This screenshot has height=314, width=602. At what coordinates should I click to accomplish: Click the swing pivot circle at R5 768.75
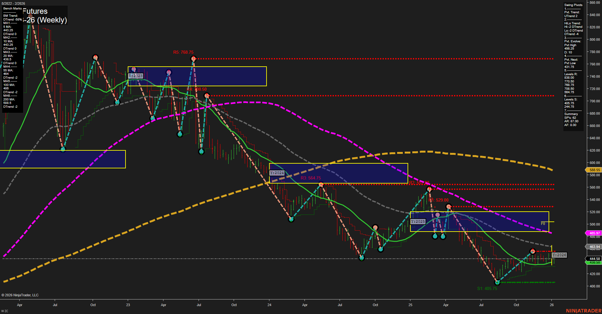click(194, 58)
